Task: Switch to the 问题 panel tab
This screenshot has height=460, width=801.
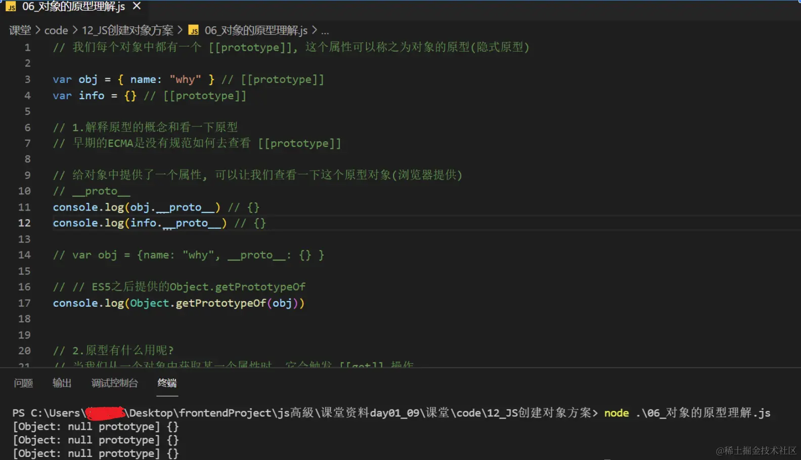Action: (x=23, y=383)
